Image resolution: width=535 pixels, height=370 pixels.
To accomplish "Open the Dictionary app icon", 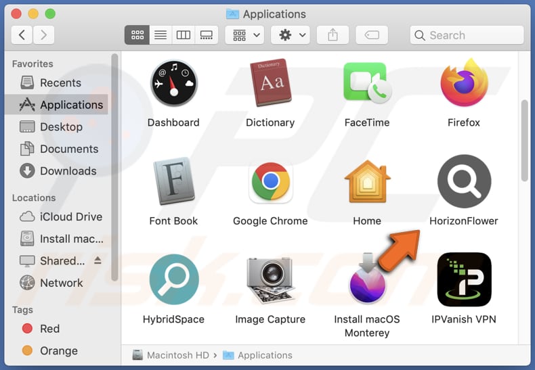I will click(x=271, y=83).
